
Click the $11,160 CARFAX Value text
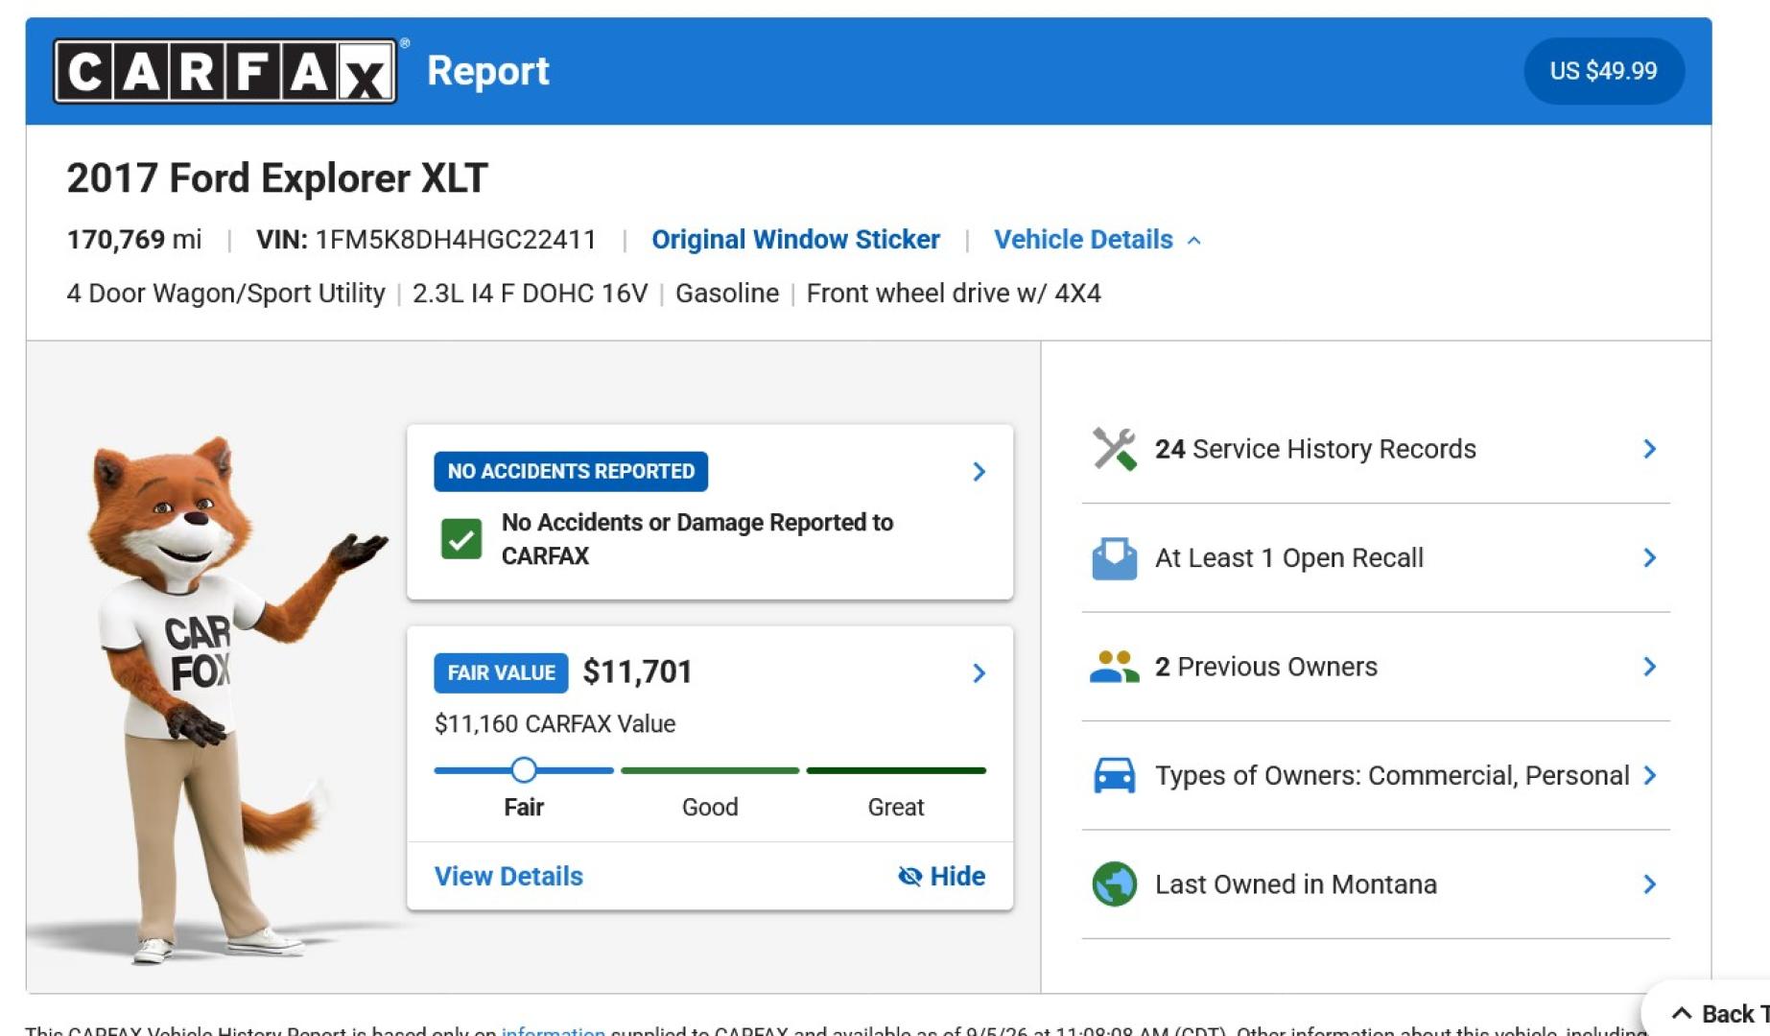coord(555,724)
